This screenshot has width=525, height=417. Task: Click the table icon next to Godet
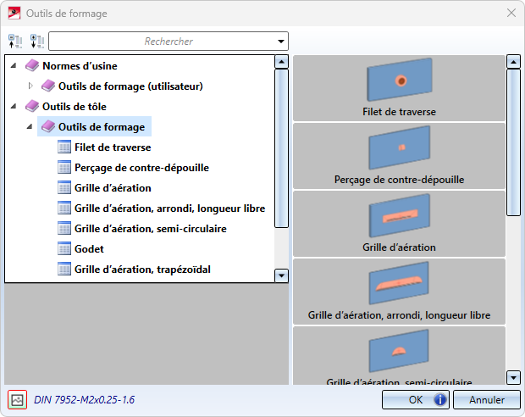click(x=64, y=249)
